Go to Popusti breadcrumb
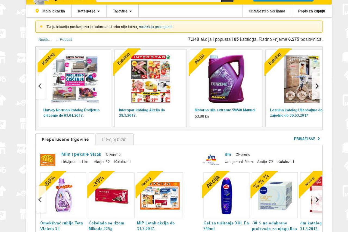 tap(66, 39)
